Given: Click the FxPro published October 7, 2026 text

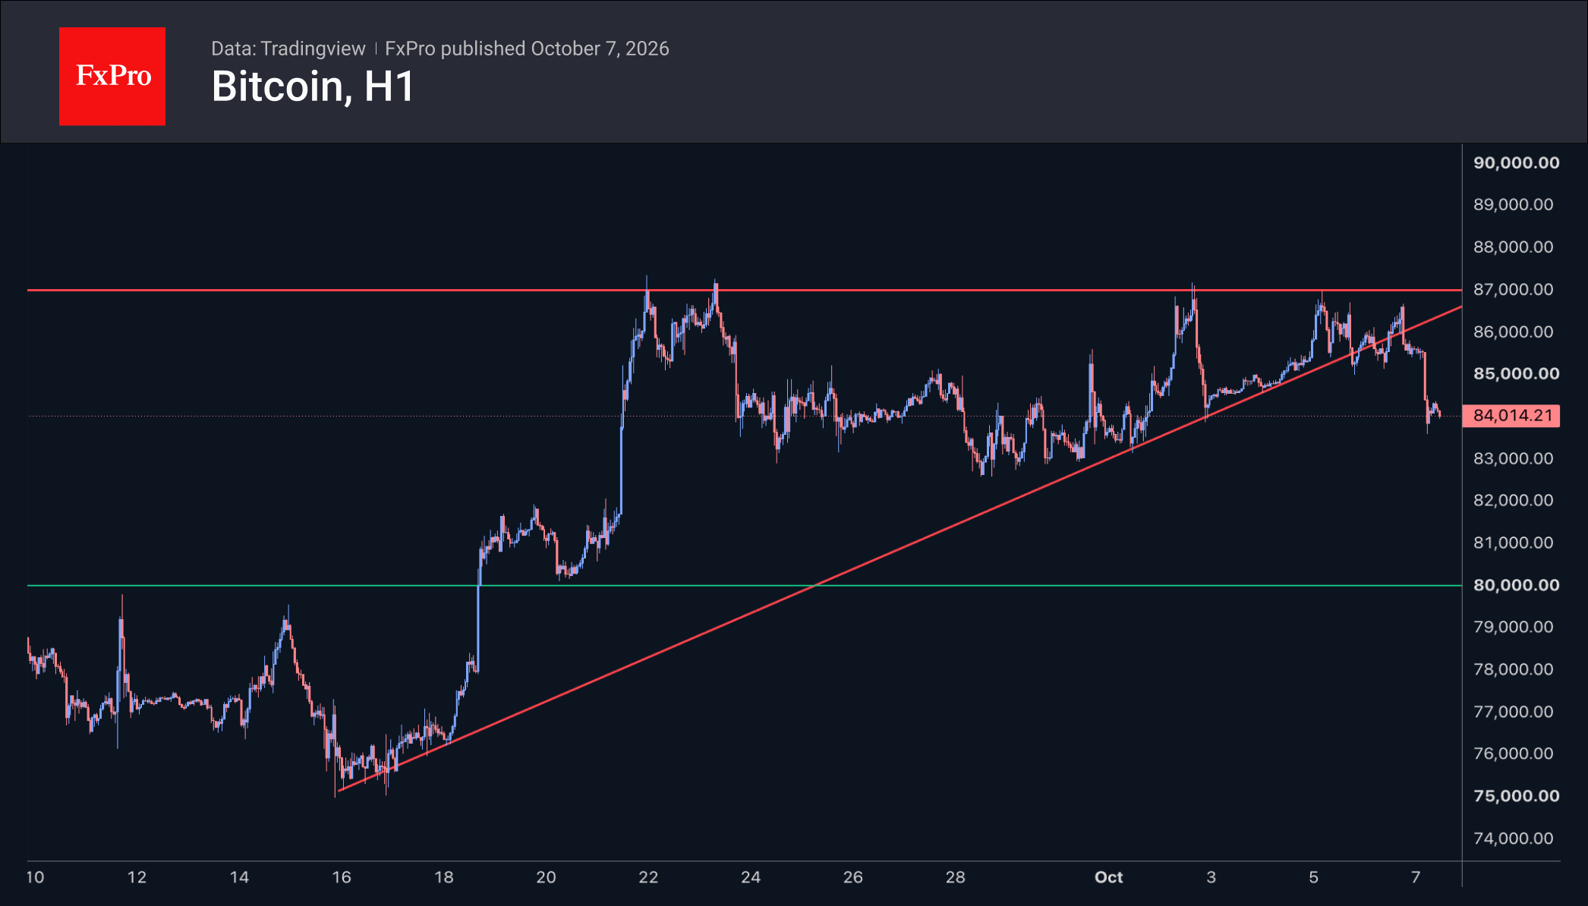Looking at the screenshot, I should coord(527,49).
